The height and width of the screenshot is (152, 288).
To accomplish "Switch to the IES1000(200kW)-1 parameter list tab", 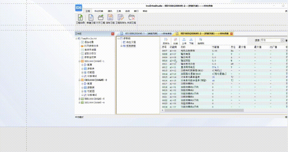I will click(x=146, y=34).
